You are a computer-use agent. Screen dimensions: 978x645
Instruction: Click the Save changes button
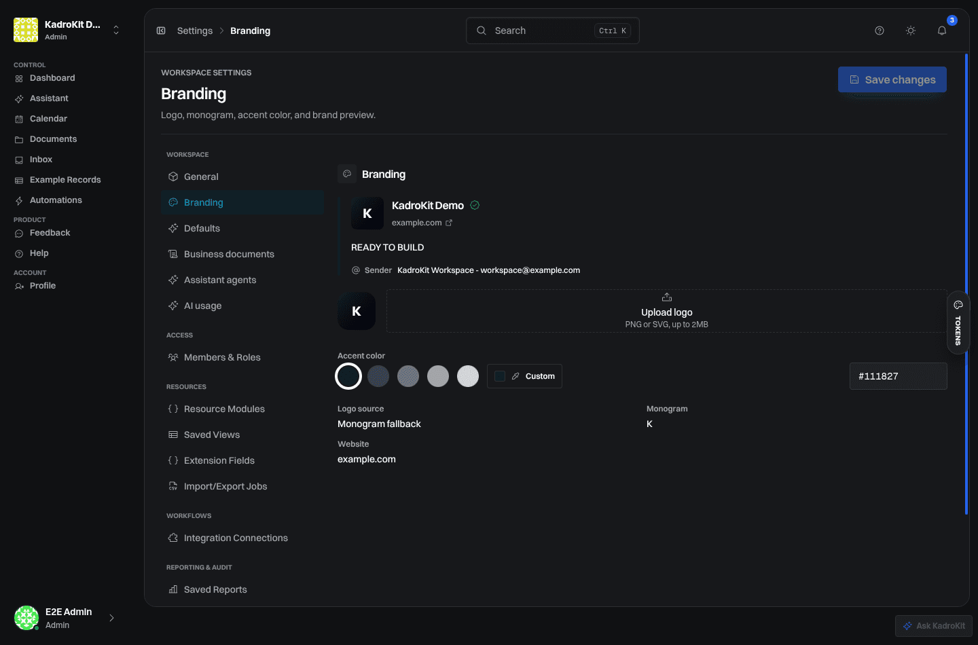click(892, 79)
